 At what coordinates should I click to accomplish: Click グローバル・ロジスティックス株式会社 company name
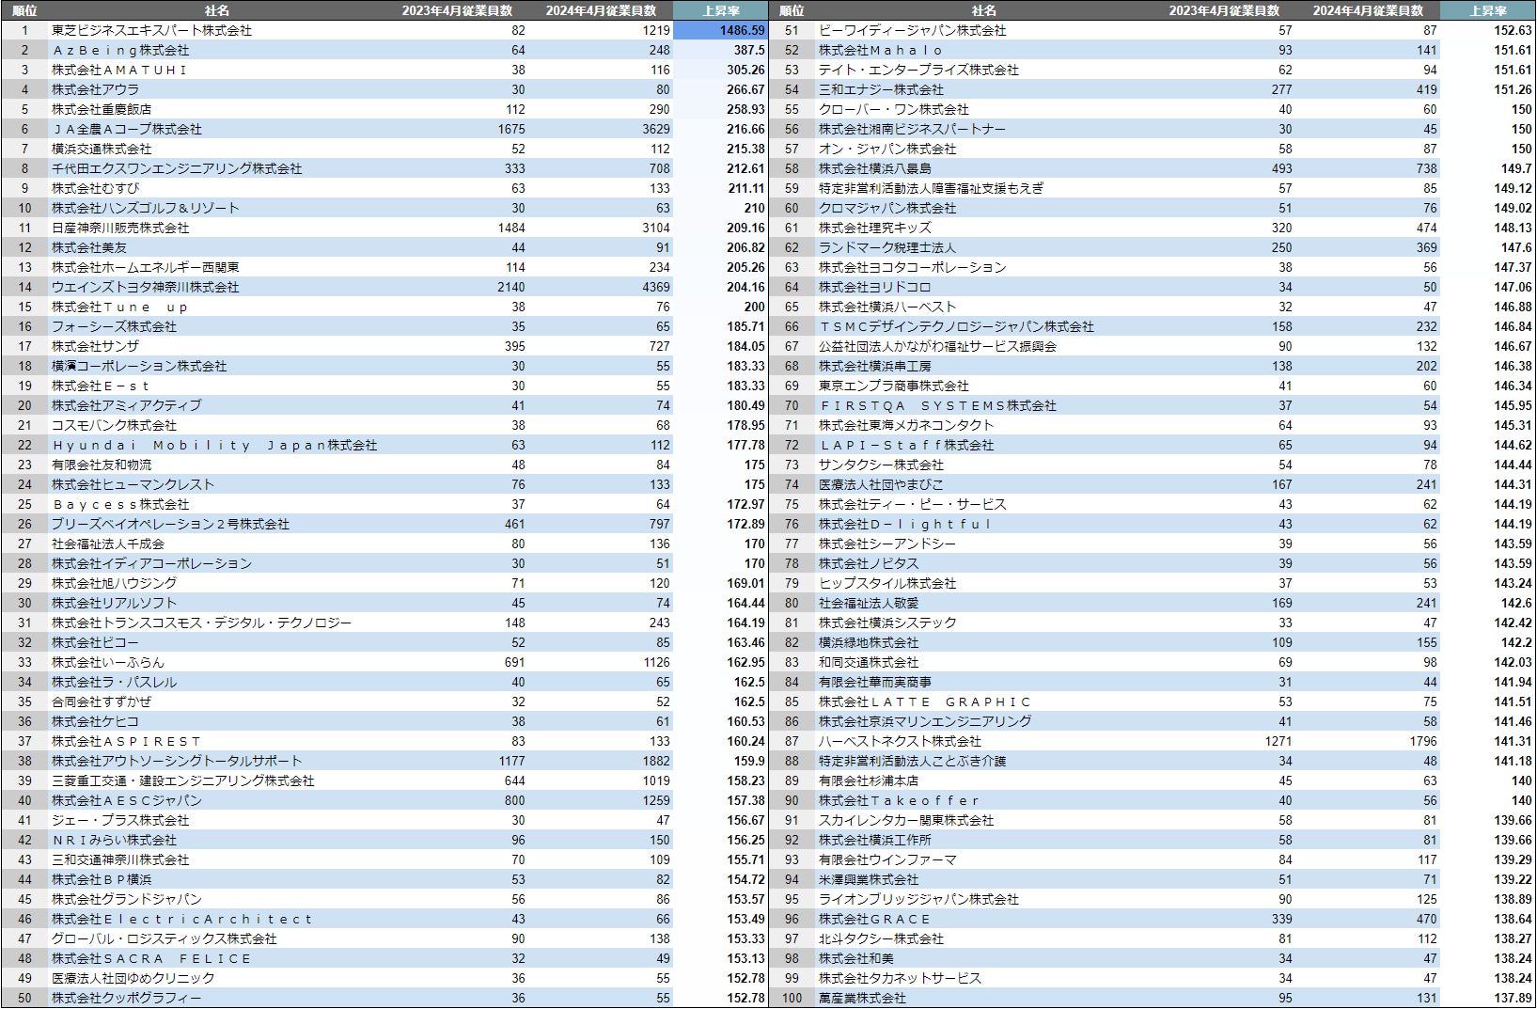coord(165,938)
